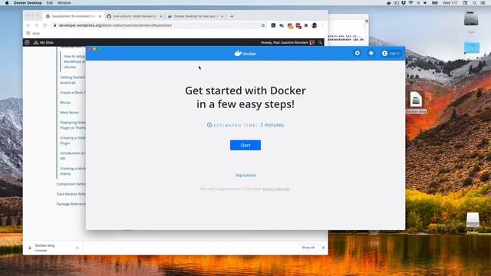Click the WordPress logo in admin bar
Screen dimensions: 491x276
coord(27,42)
